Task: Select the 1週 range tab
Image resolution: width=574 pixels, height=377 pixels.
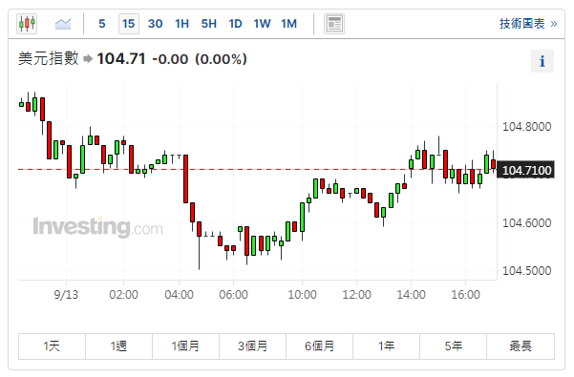Action: tap(118, 346)
